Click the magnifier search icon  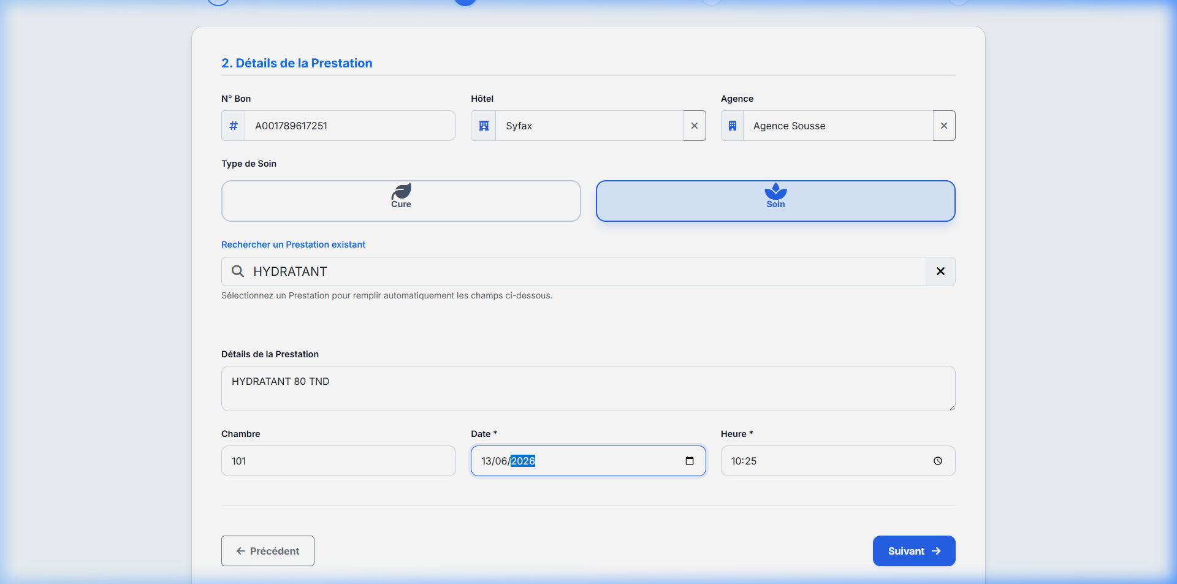tap(238, 271)
